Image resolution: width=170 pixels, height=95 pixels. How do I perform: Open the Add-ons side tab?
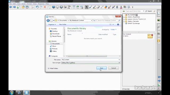click(x=159, y=41)
